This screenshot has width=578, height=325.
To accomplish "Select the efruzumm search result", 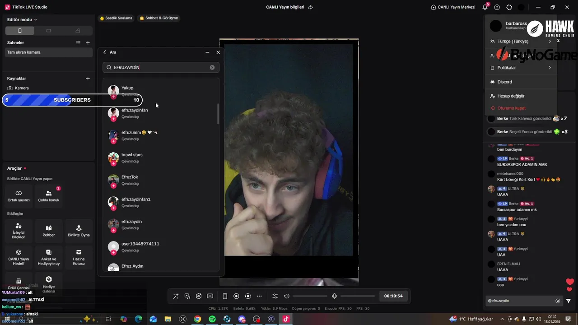I will pos(161,135).
